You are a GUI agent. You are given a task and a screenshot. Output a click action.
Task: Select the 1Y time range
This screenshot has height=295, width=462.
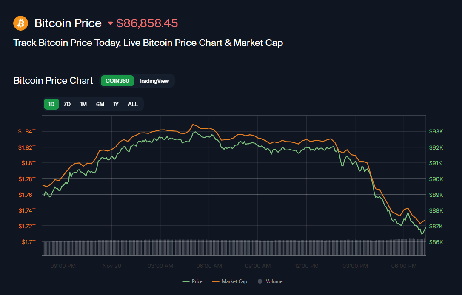pyautogui.click(x=116, y=104)
